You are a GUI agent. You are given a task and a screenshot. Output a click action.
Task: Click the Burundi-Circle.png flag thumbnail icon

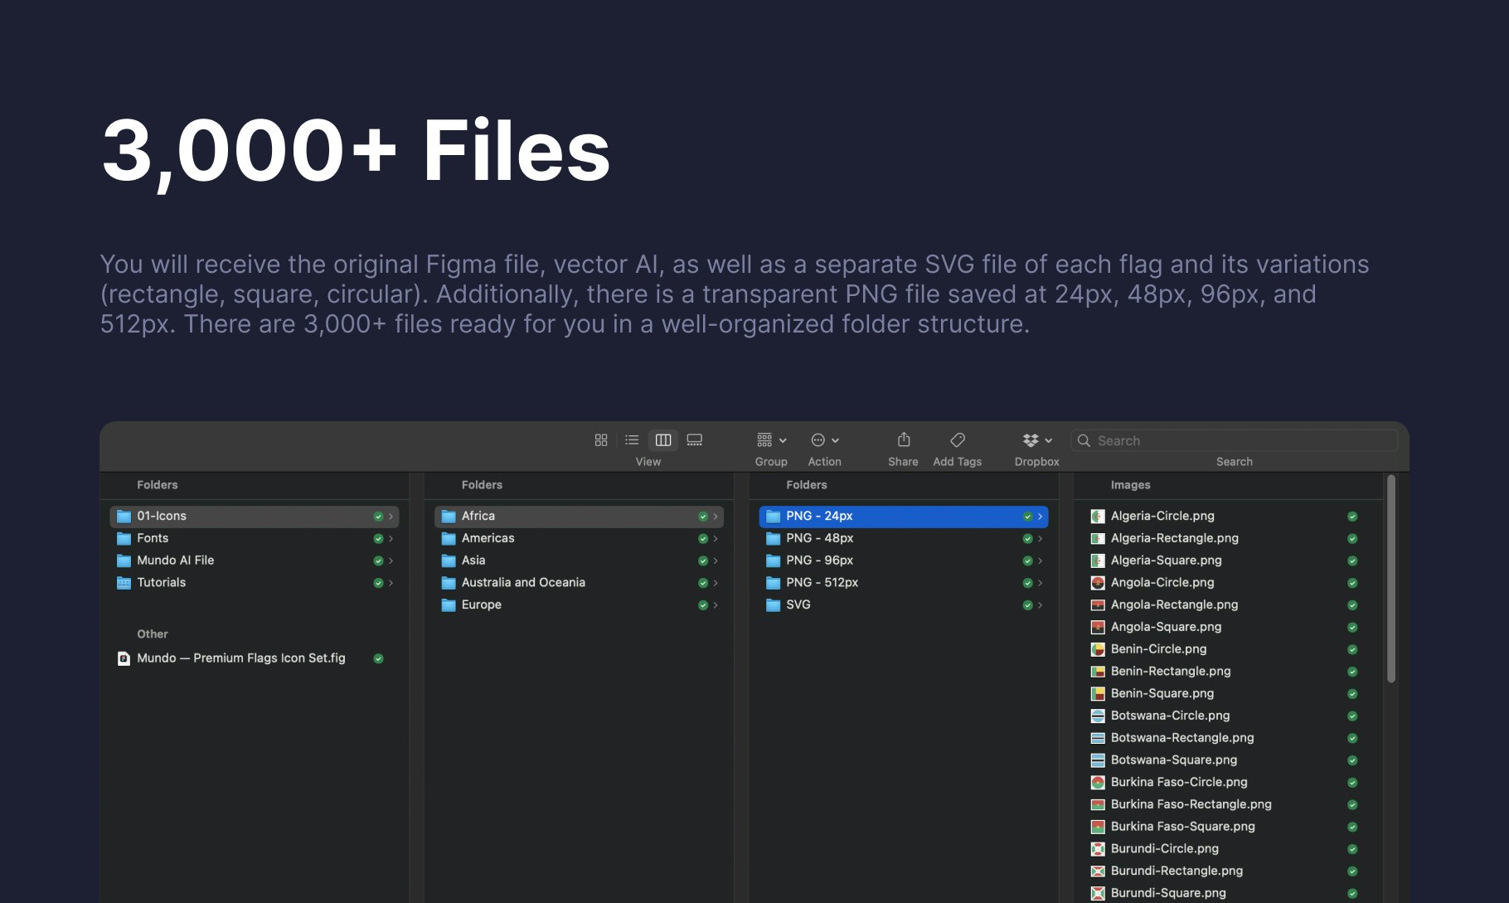coord(1098,849)
